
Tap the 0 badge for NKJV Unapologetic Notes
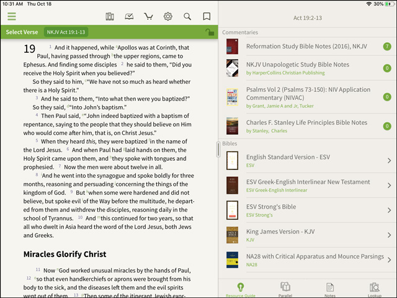click(x=387, y=68)
